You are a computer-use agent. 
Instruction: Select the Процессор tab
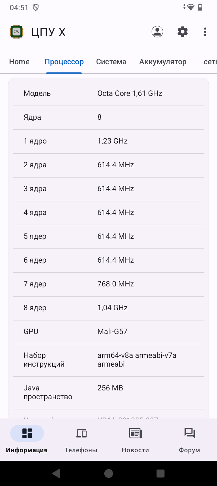click(x=64, y=62)
